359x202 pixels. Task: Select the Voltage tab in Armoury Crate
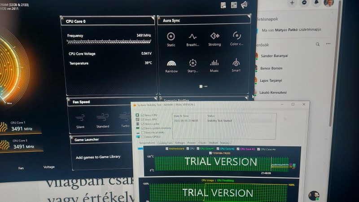pyautogui.click(x=49, y=167)
